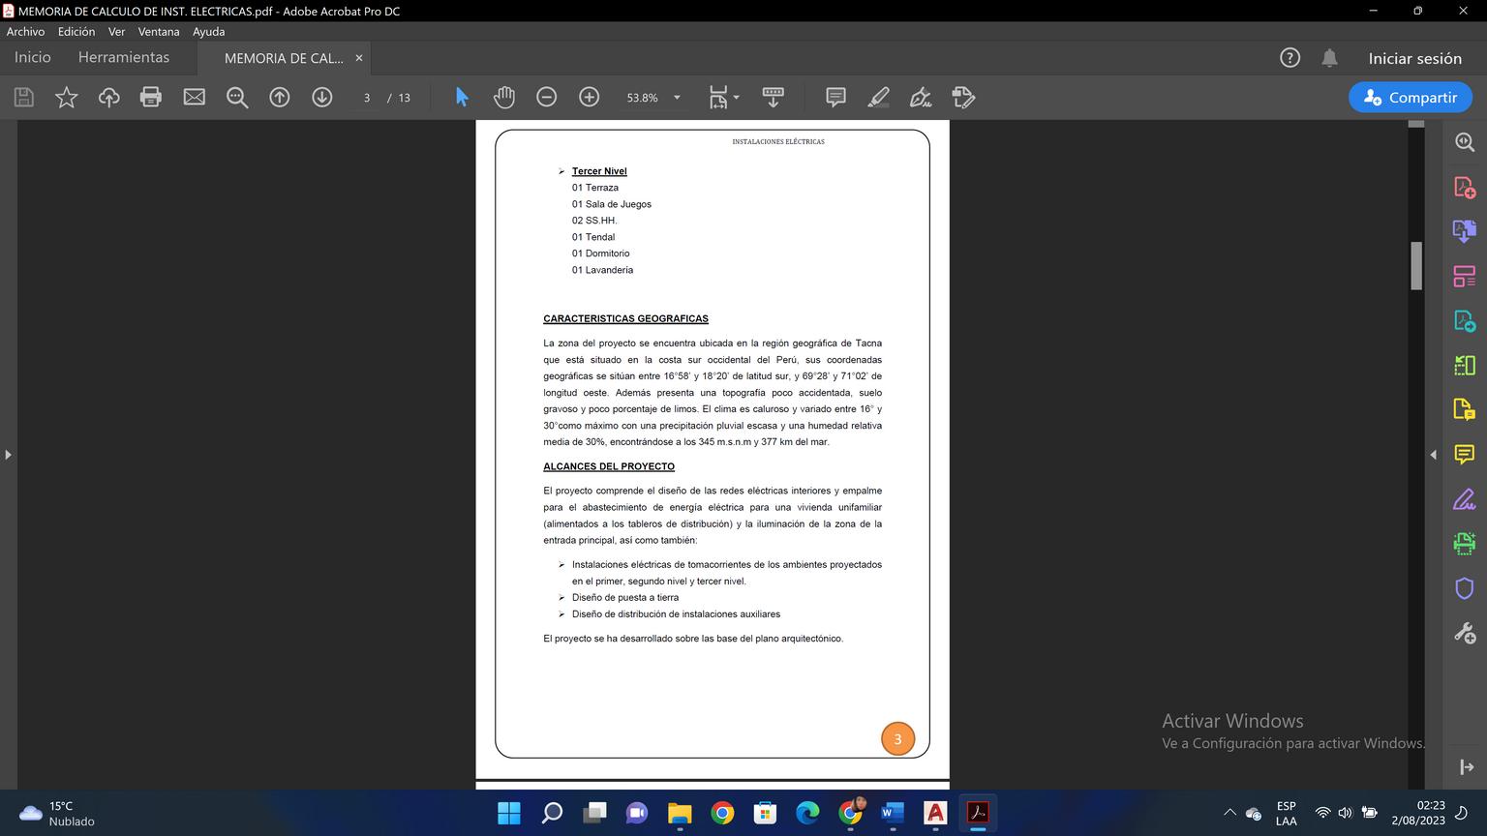This screenshot has height=836, width=1487.
Task: Add a sticky note comment
Action: tap(835, 97)
